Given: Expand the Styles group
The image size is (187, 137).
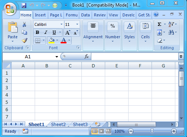Looking at the screenshot, I should tap(130, 35).
